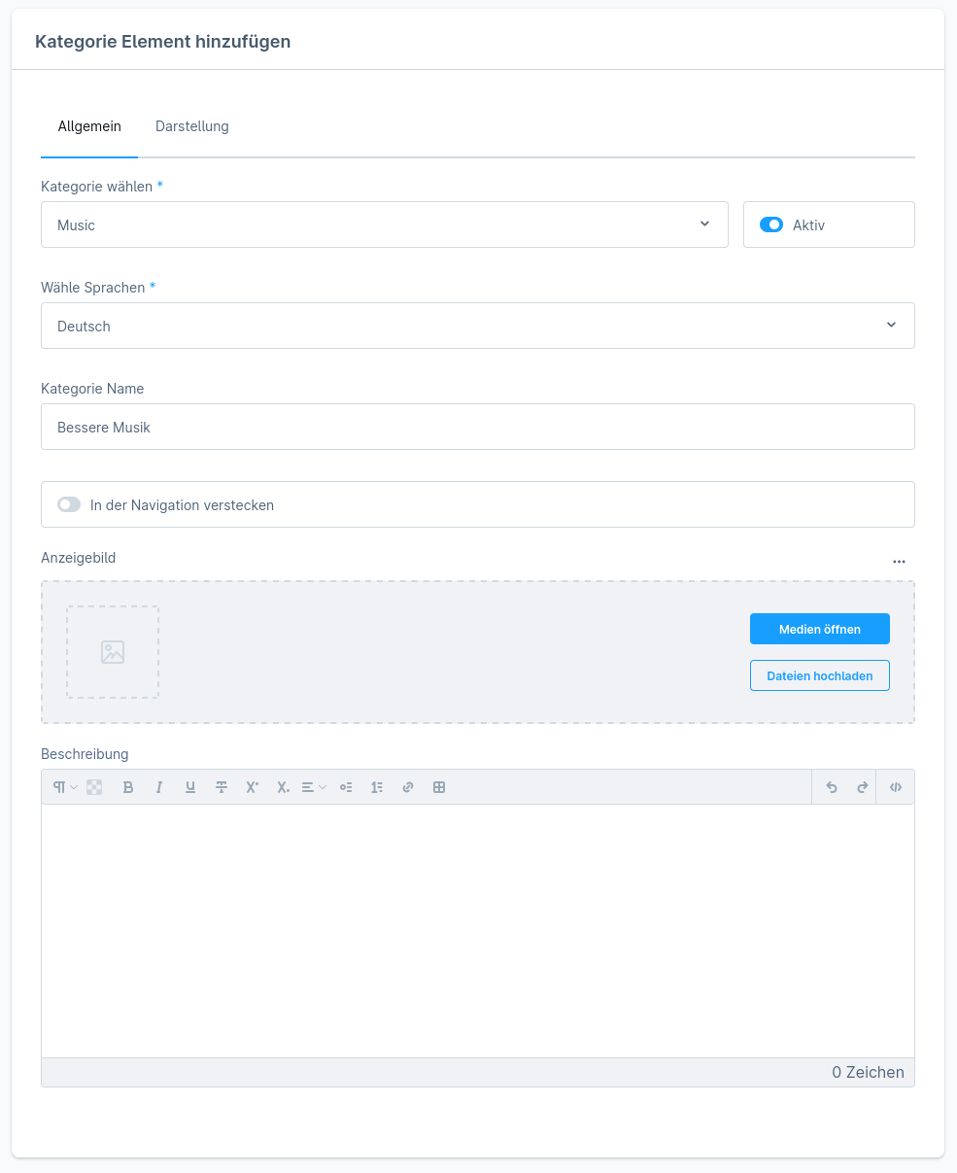
Task: Focus the Kategorie Name input field
Action: click(x=478, y=427)
